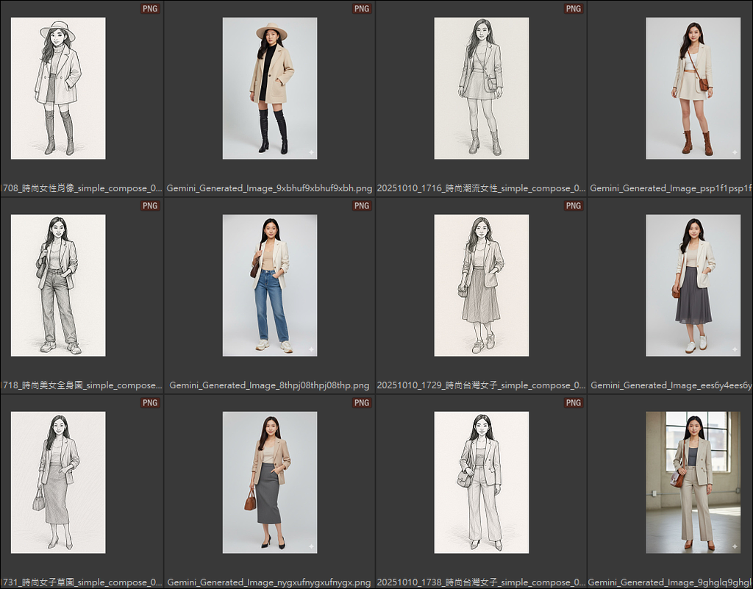Screen dimensions: 753x589
Task: Select sketch of woman in wide-leg trousers
Action: tap(481, 482)
